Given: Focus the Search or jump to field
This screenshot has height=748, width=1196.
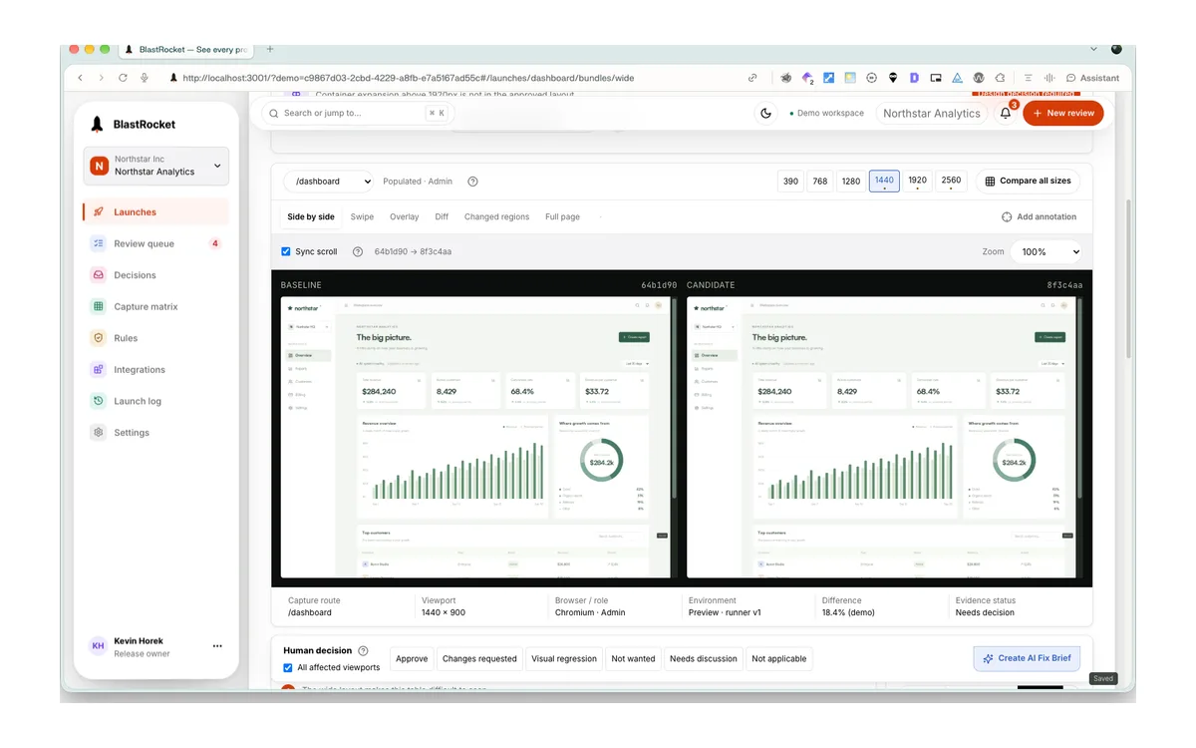Looking at the screenshot, I should point(357,114).
